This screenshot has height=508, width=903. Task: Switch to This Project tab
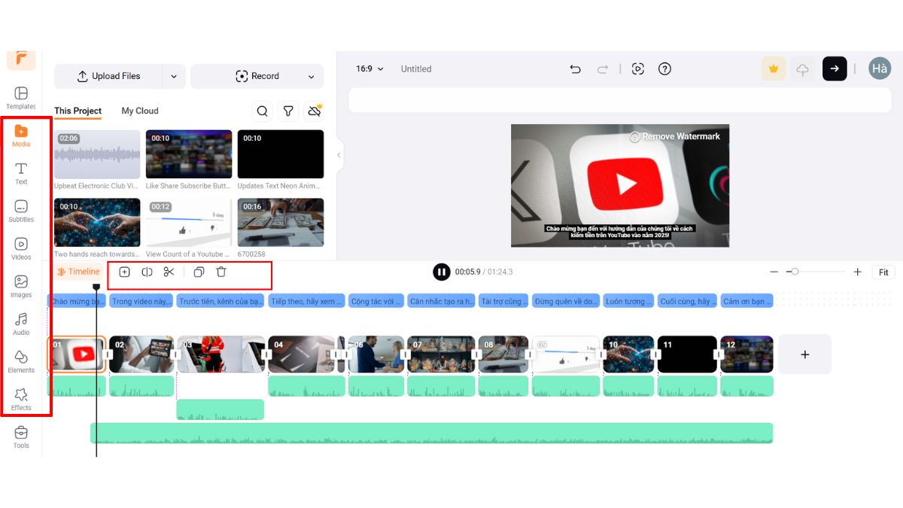click(78, 111)
